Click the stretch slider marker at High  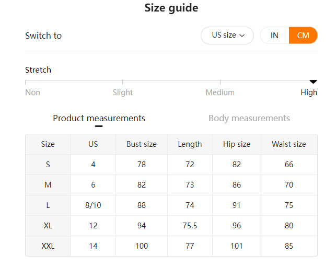click(x=313, y=82)
